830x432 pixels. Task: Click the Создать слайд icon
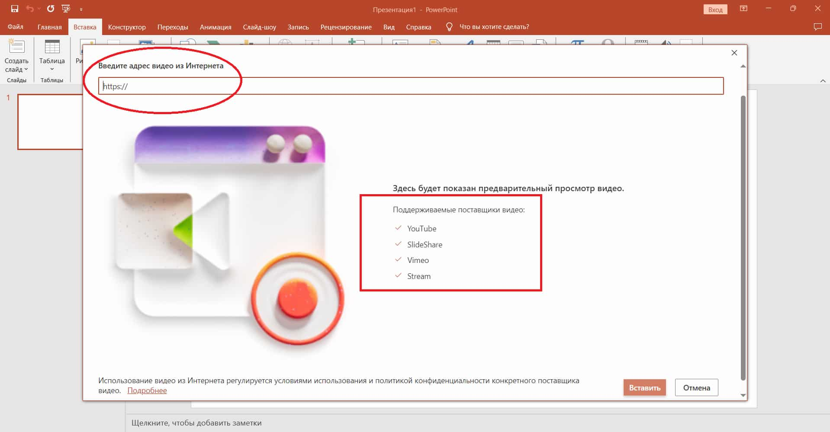[x=16, y=47]
